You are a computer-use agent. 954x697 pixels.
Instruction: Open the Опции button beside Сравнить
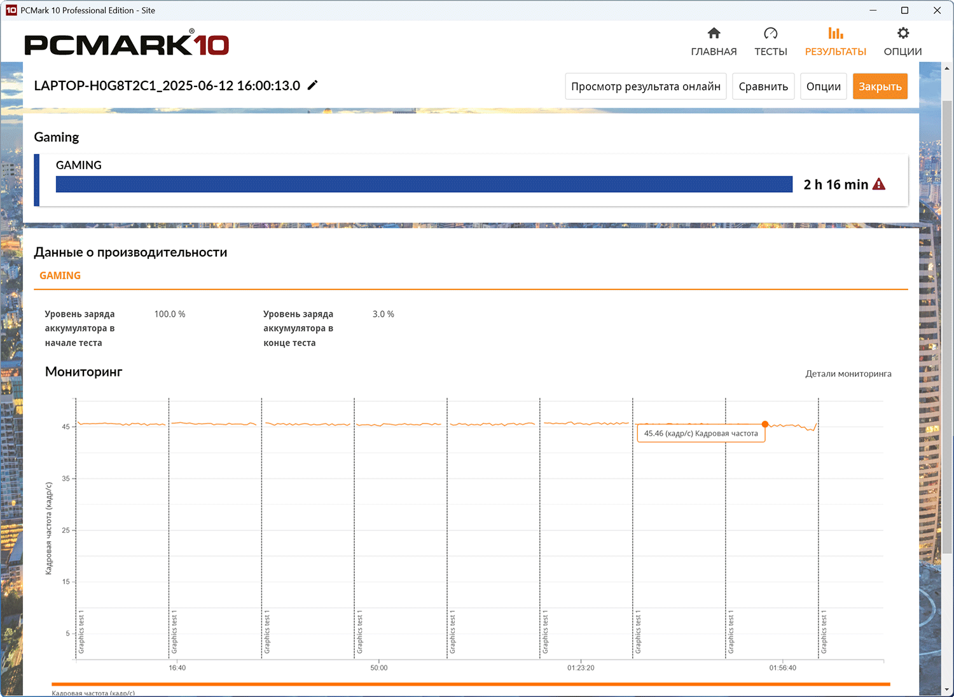pos(824,86)
